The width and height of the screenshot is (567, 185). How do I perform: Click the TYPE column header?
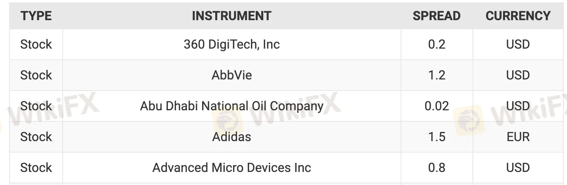(36, 16)
